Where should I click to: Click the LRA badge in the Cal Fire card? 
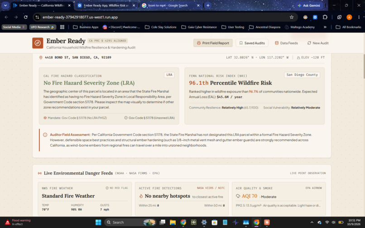[169, 75]
